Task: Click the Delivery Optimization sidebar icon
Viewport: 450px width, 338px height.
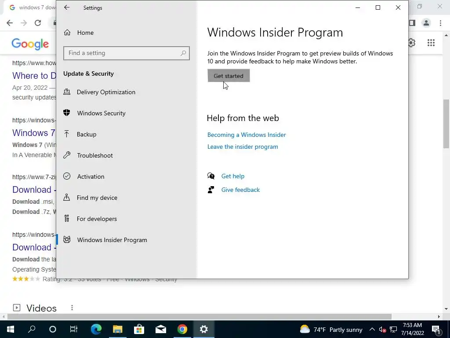Action: [67, 92]
